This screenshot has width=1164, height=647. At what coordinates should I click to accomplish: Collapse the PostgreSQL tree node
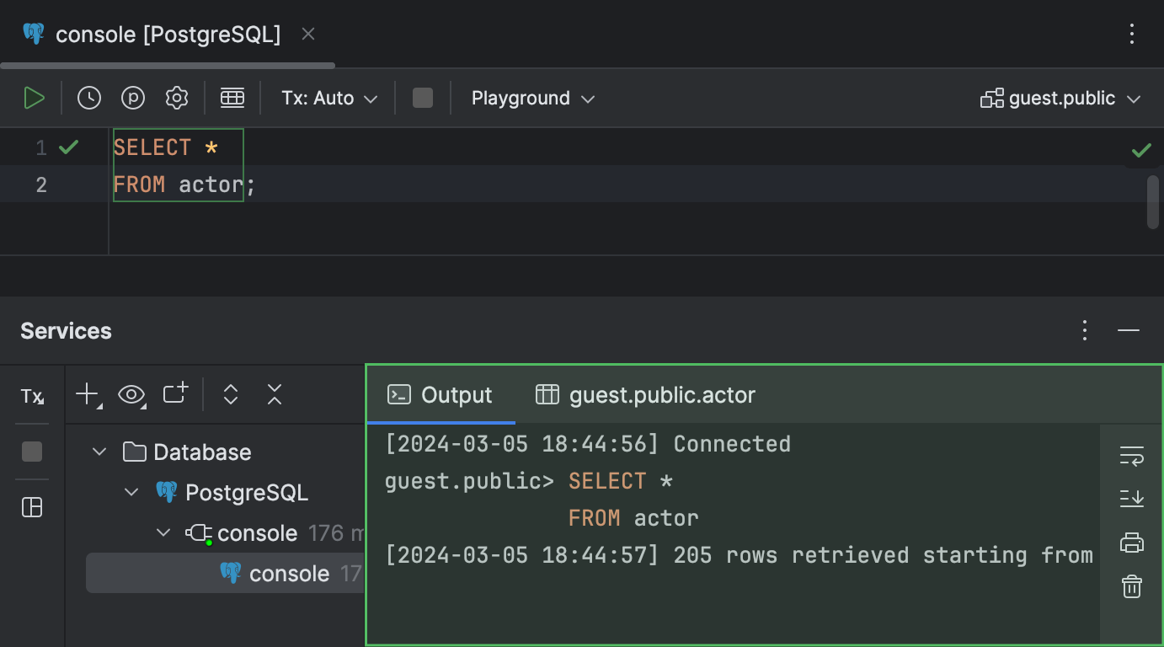[x=131, y=492]
